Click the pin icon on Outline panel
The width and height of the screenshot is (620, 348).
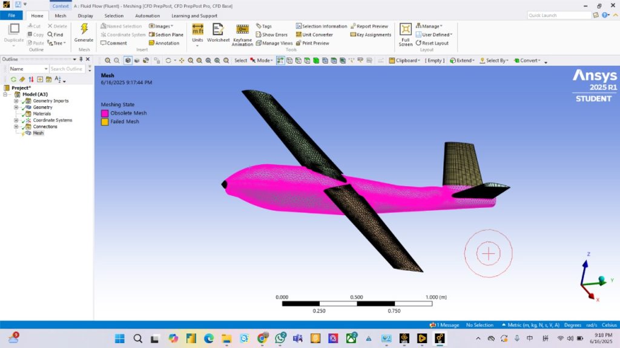[81, 59]
